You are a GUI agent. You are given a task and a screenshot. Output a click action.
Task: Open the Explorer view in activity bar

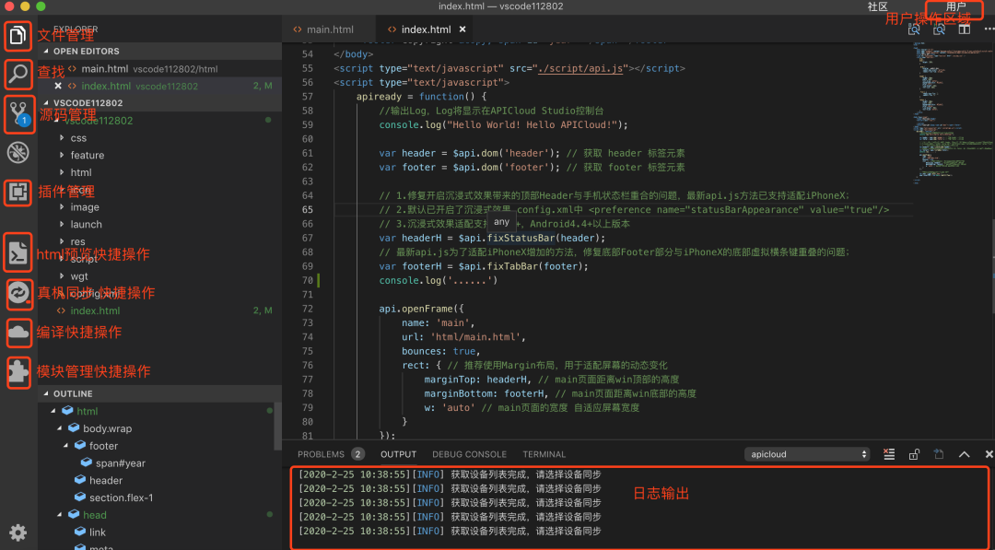coord(18,36)
